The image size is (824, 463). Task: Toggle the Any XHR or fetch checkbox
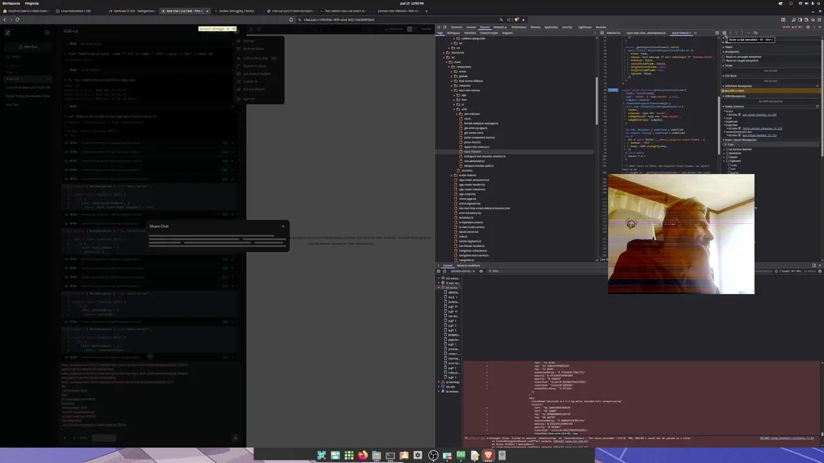pos(723,91)
